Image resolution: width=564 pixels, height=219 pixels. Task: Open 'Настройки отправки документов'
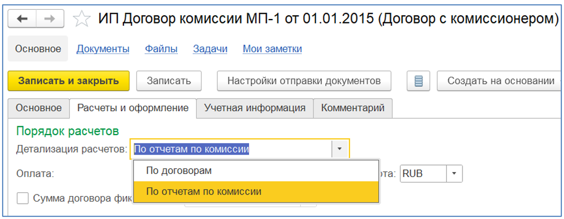pyautogui.click(x=304, y=81)
